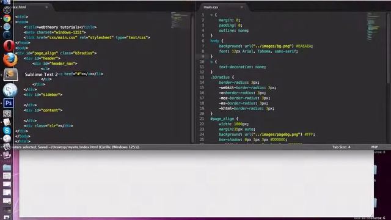Change Tab Size: 4 in the status bar
Viewport: 391px width, 220px height.
point(341,147)
